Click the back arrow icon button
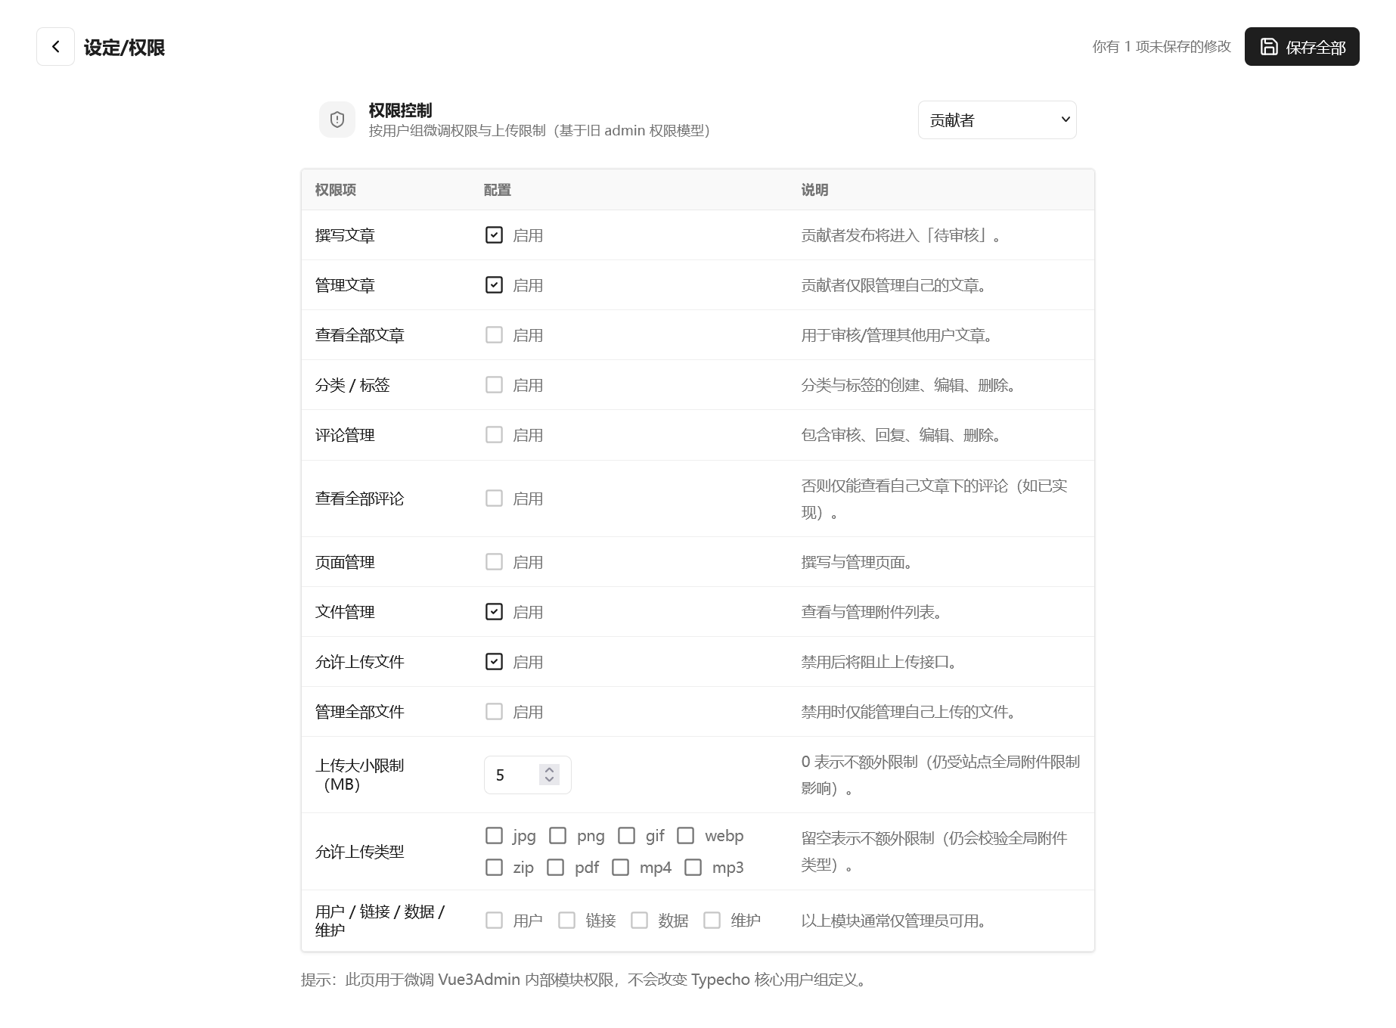The height and width of the screenshot is (1028, 1396). [55, 47]
